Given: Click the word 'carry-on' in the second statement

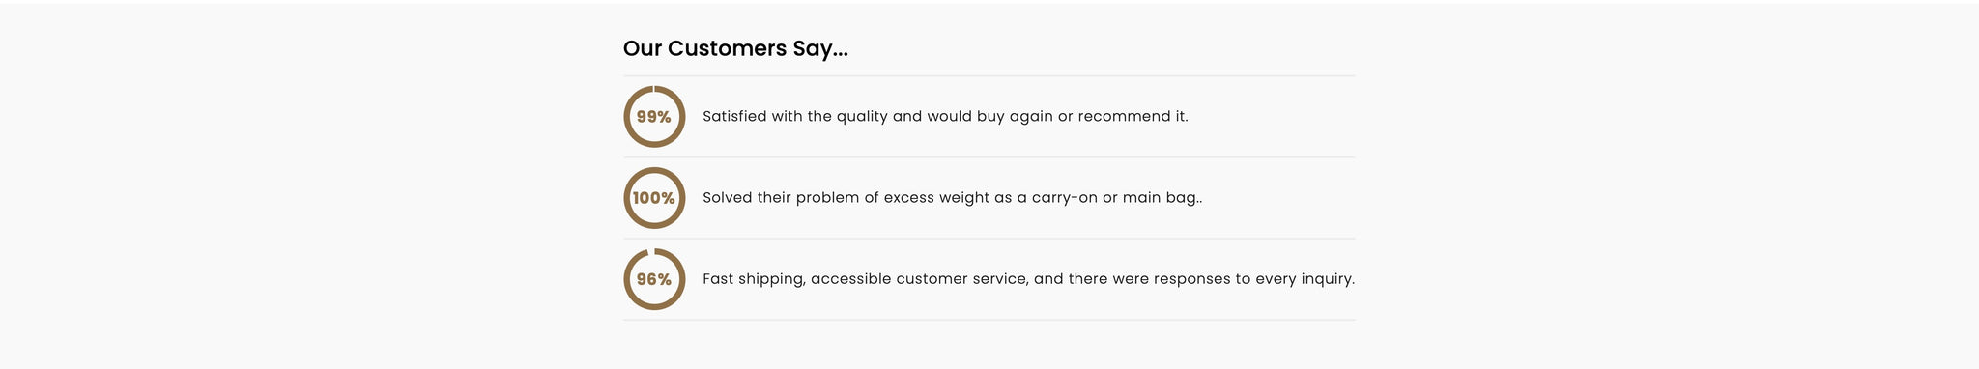Looking at the screenshot, I should point(1065,199).
